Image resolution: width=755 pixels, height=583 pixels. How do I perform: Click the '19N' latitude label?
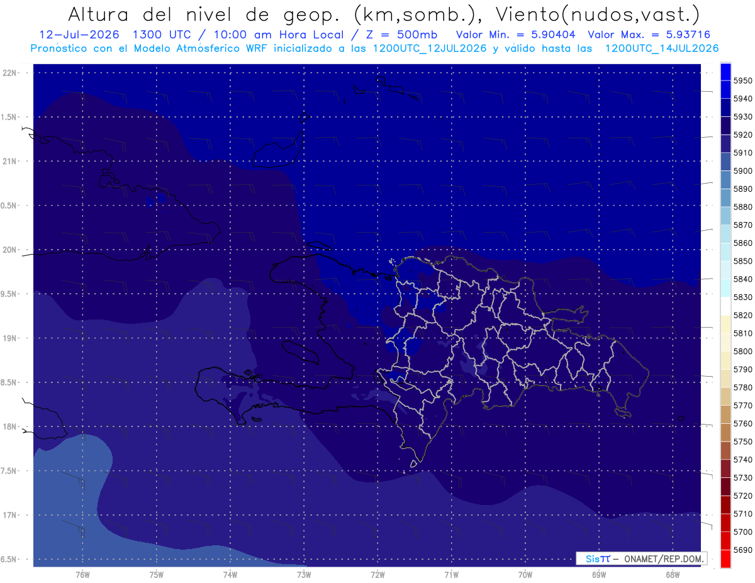click(x=10, y=338)
